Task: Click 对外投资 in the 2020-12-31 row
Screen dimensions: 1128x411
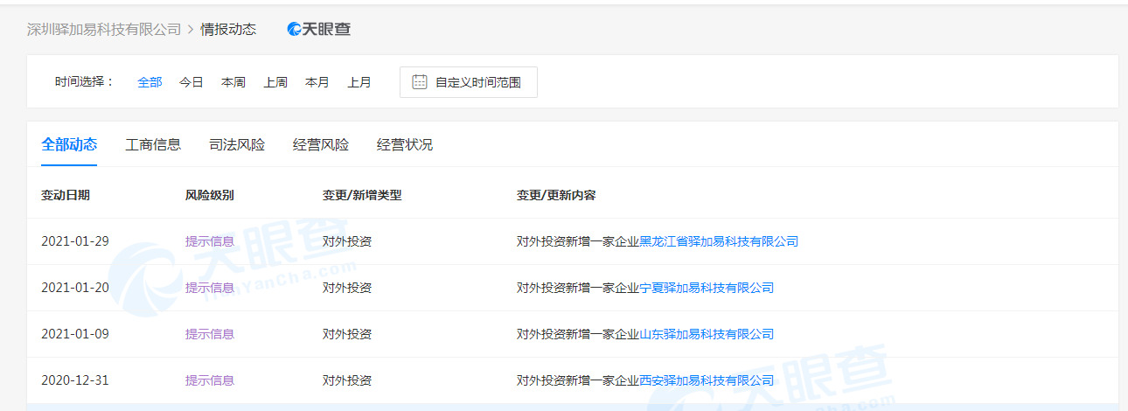Action: [347, 380]
